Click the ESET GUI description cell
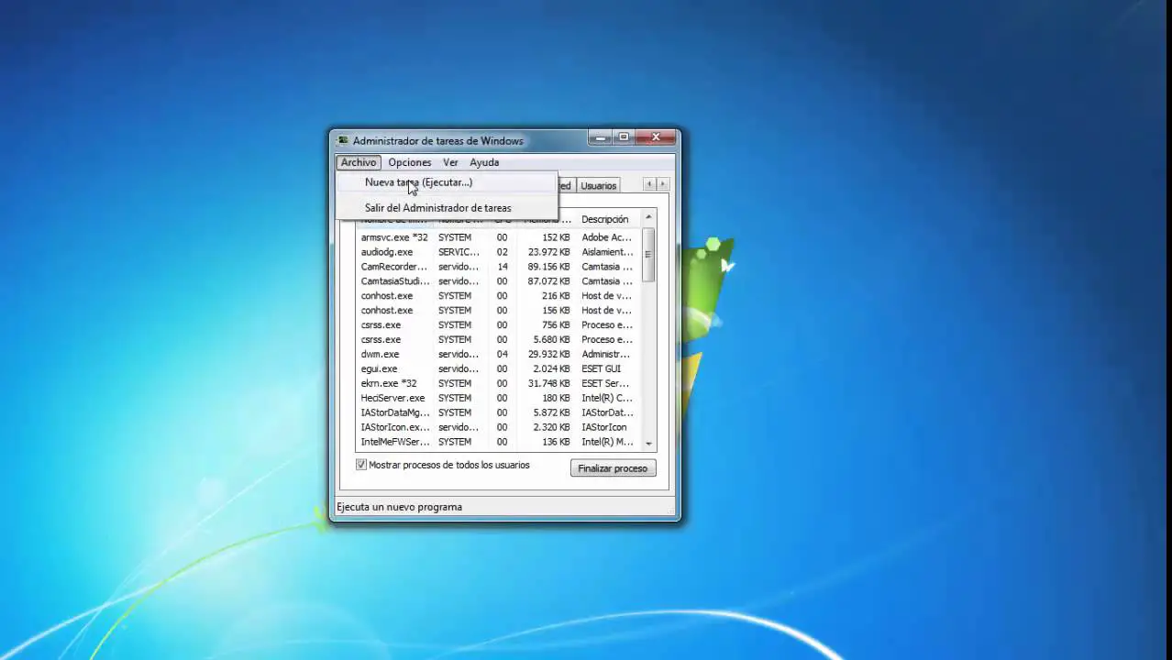 [x=601, y=369]
